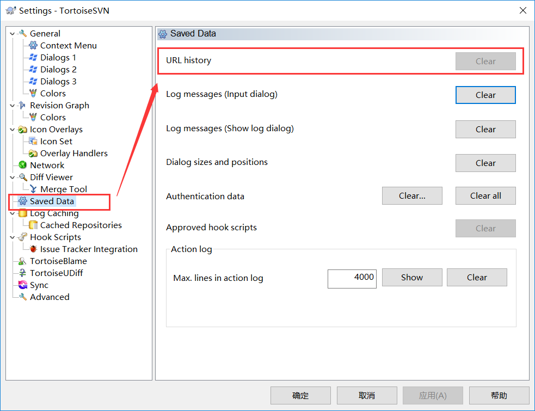Image resolution: width=535 pixels, height=411 pixels.
Task: Select Dialogs 1 in the tree
Action: [58, 57]
